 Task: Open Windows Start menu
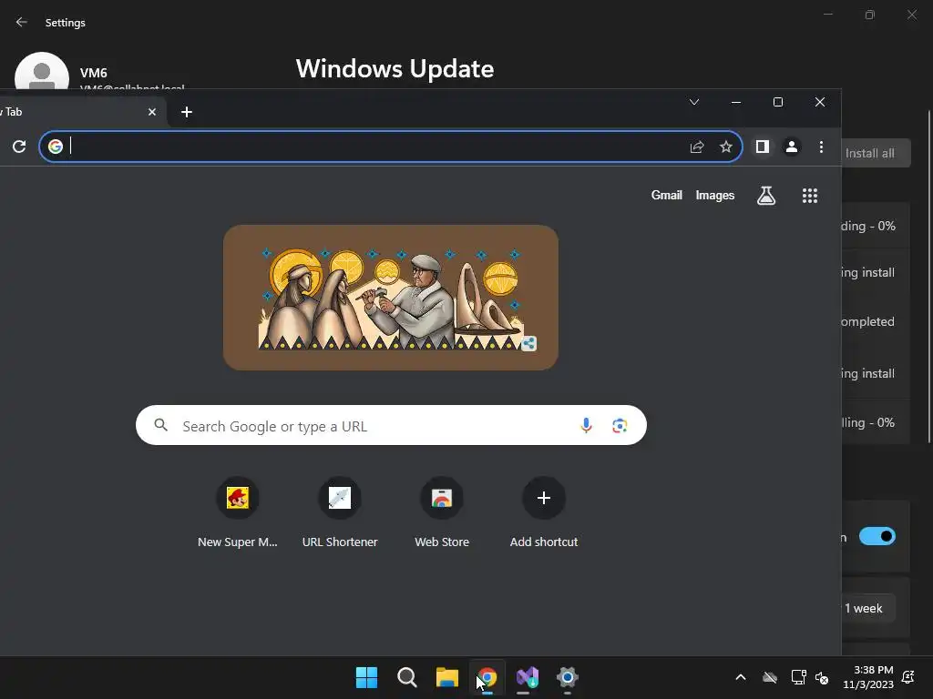pos(366,677)
